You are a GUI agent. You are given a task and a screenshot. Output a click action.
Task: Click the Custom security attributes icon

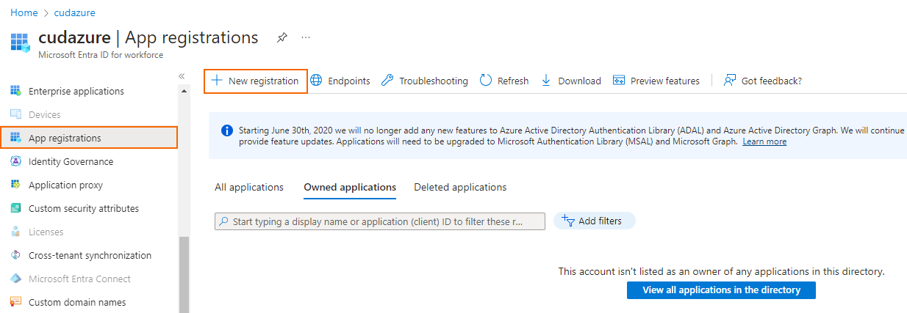point(15,208)
